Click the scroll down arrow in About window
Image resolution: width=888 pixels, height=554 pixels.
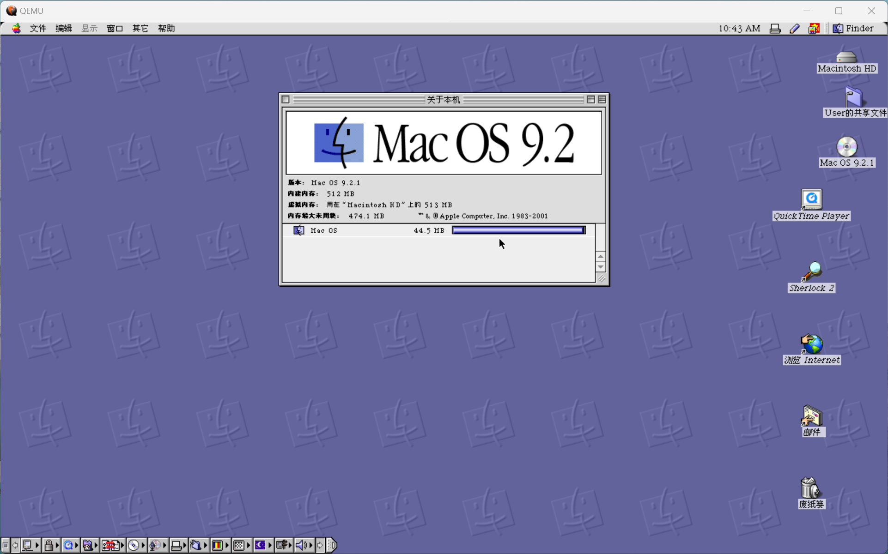pos(600,267)
